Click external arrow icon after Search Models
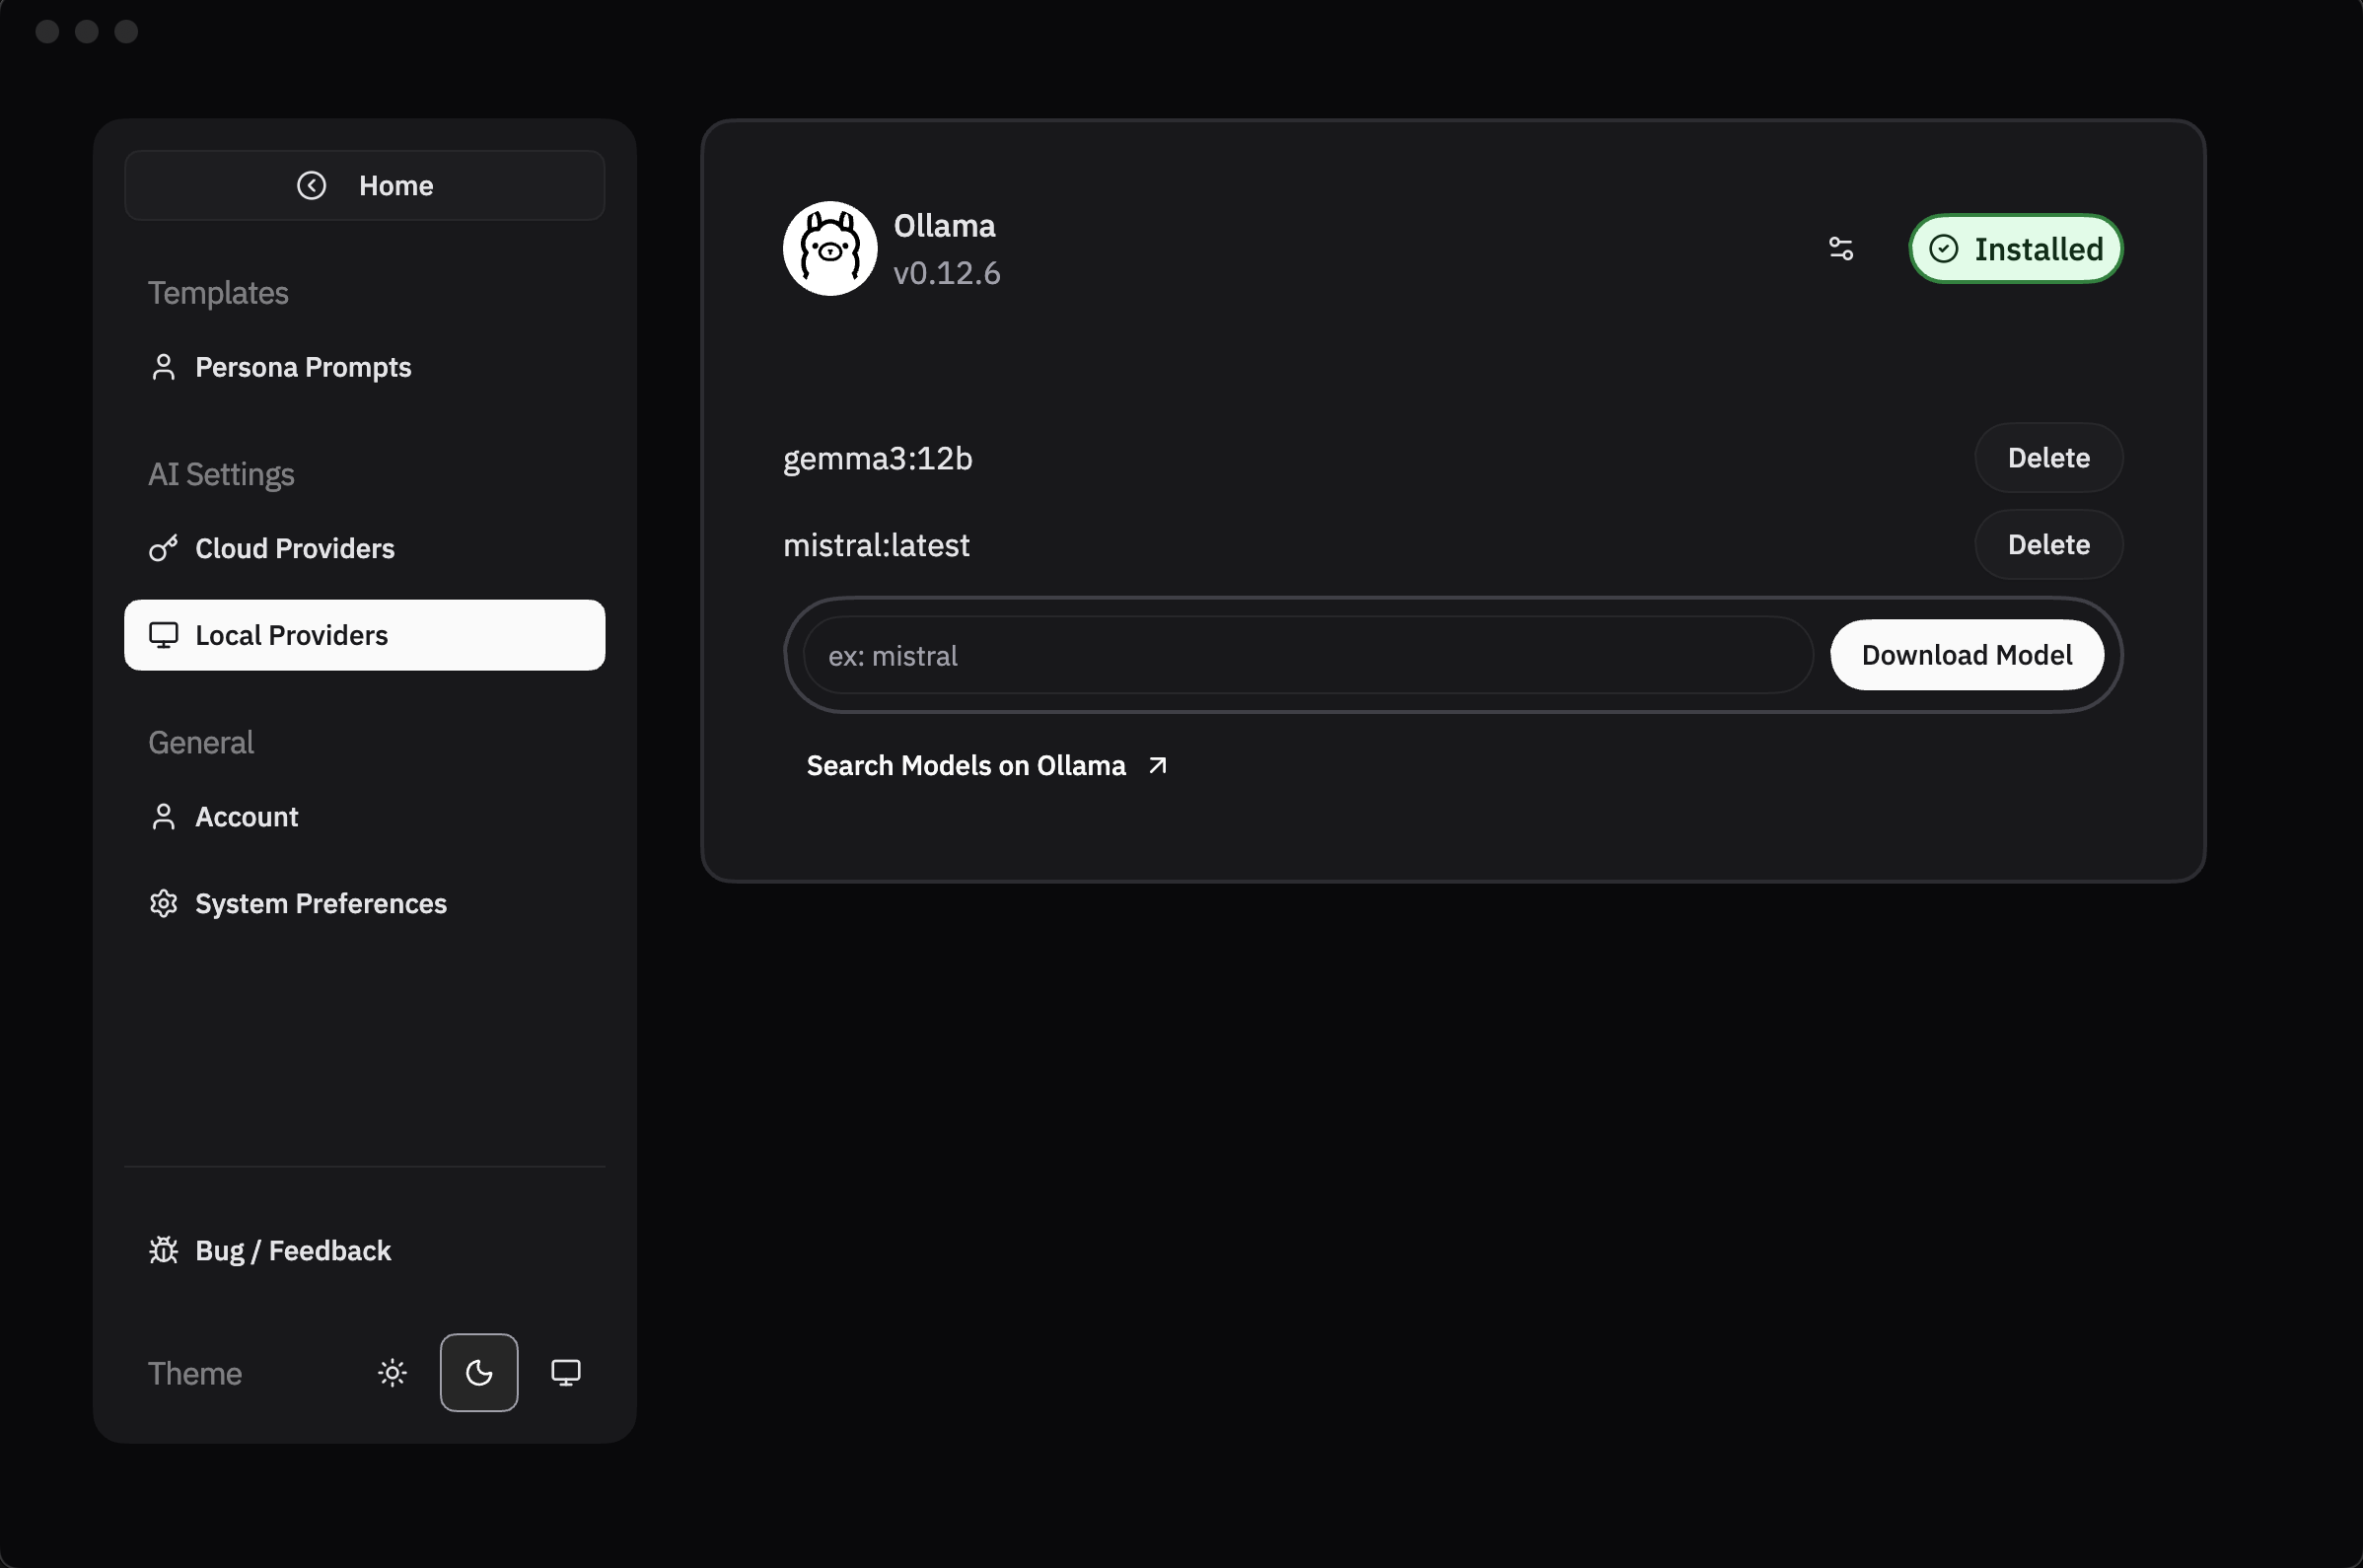This screenshot has height=1568, width=2363. click(1157, 765)
